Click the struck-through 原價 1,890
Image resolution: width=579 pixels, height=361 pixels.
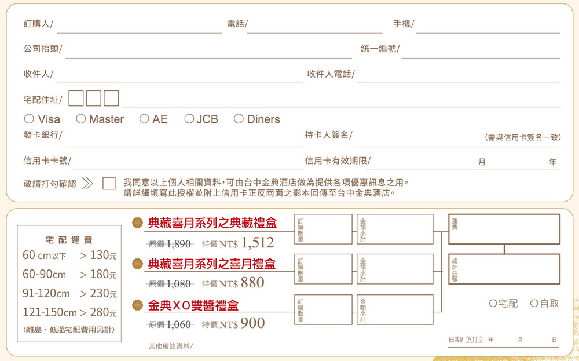point(170,244)
